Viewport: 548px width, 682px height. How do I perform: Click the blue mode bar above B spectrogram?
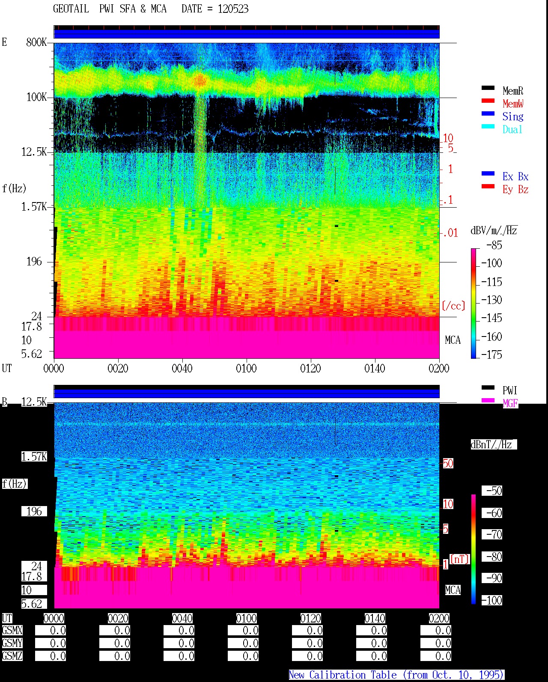[247, 393]
